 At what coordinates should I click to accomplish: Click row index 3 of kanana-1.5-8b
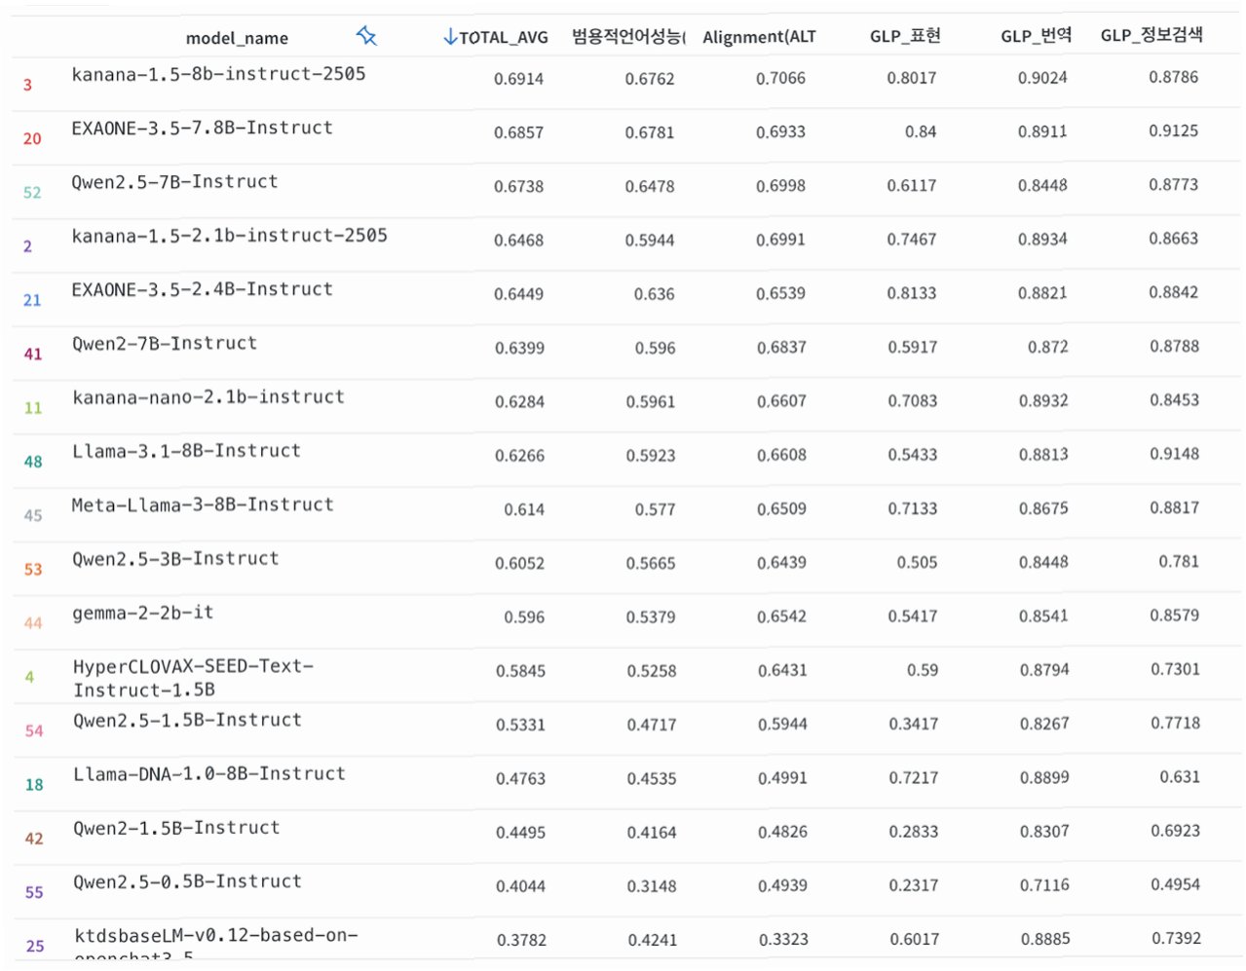click(27, 85)
